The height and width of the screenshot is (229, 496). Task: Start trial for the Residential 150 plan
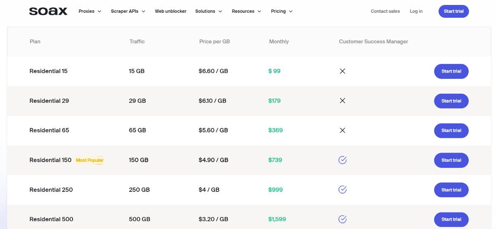click(451, 160)
